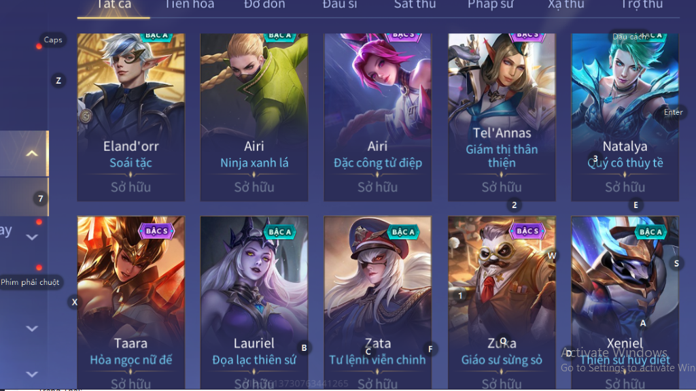Click the BẬC S badge on Zuka card
The width and height of the screenshot is (696, 391).
click(527, 231)
